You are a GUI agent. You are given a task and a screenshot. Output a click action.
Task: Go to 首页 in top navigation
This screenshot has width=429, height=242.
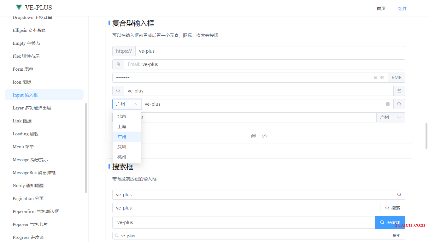[x=381, y=9]
